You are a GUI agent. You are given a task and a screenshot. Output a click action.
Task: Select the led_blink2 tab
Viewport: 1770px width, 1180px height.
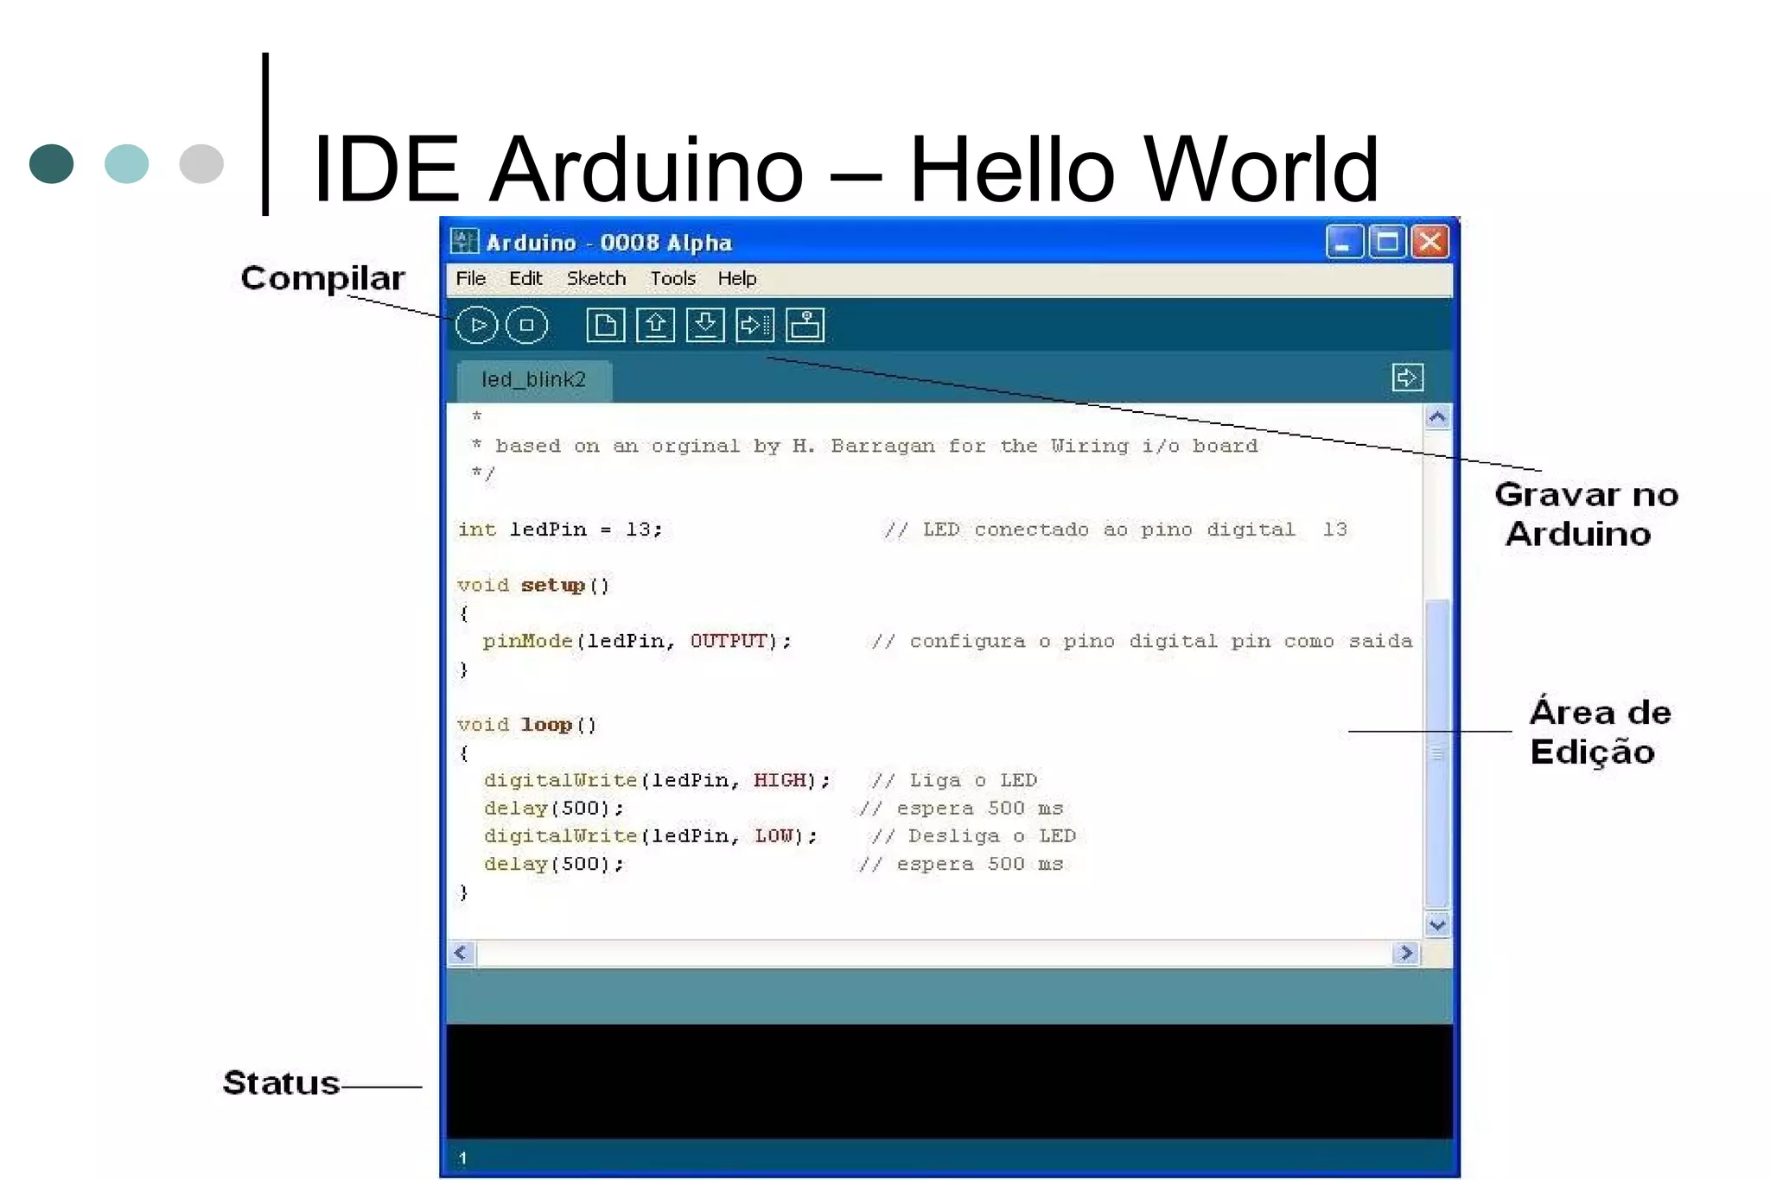point(534,380)
